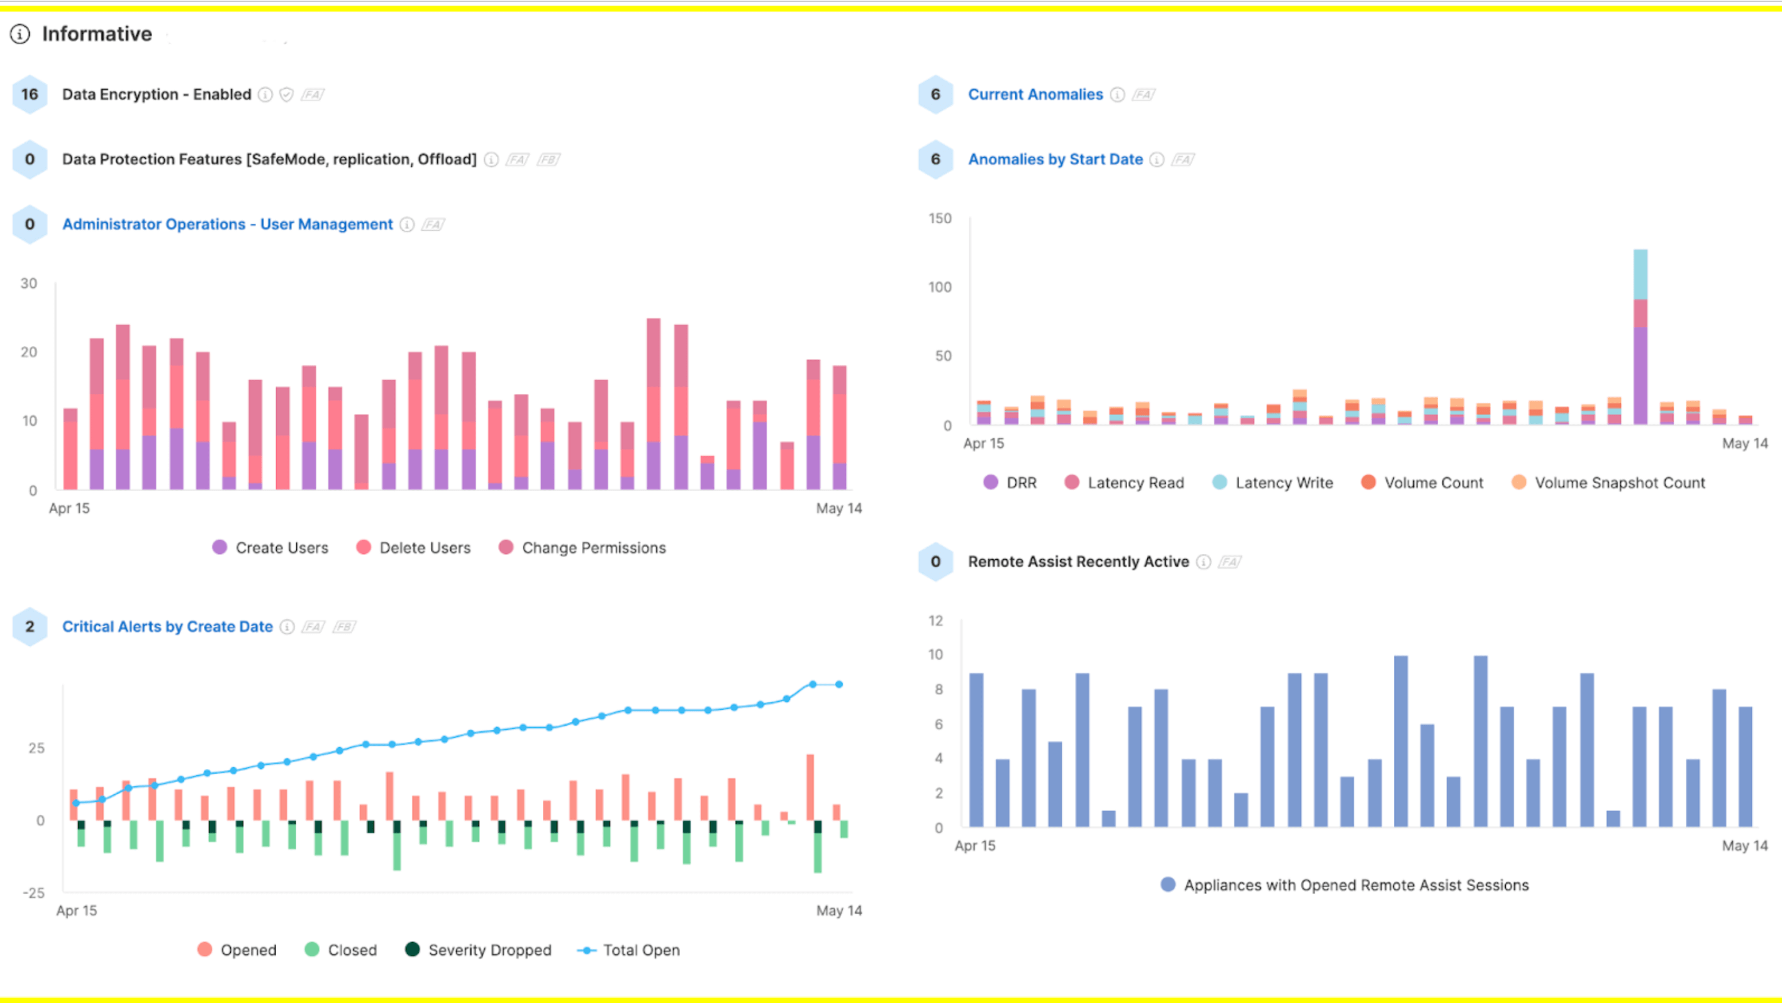Click the Remote Assist Recently Active label

(x=1079, y=562)
